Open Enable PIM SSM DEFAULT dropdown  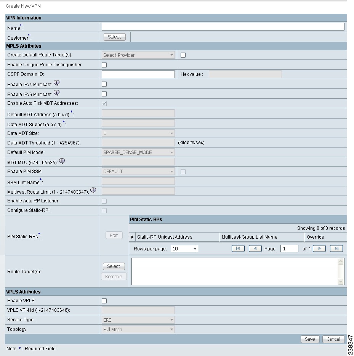tap(138, 172)
